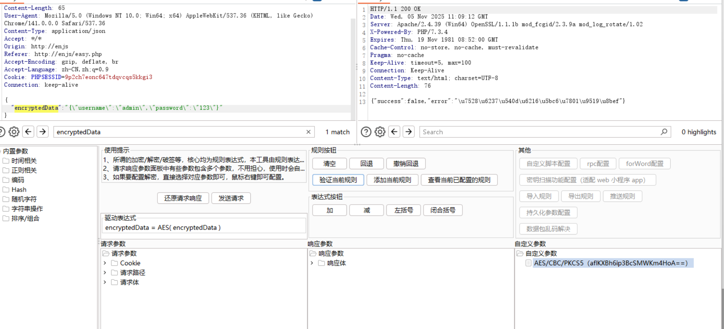Expand the Cookie request parameter node
This screenshot has height=329, width=724.
105,263
